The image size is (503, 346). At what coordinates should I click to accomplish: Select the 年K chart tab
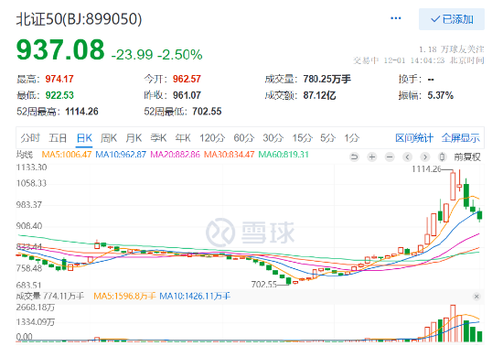[183, 138]
